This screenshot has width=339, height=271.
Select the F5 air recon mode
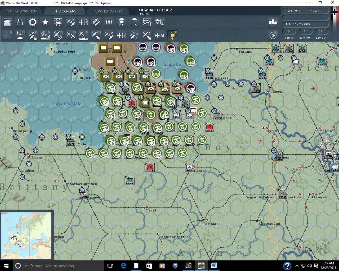coord(58,35)
